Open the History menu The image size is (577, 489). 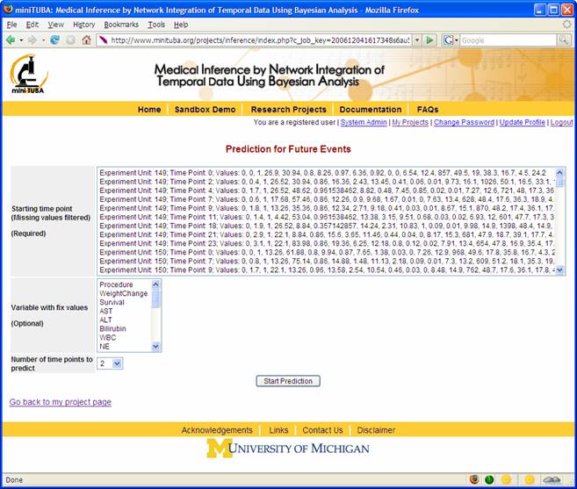tap(84, 25)
